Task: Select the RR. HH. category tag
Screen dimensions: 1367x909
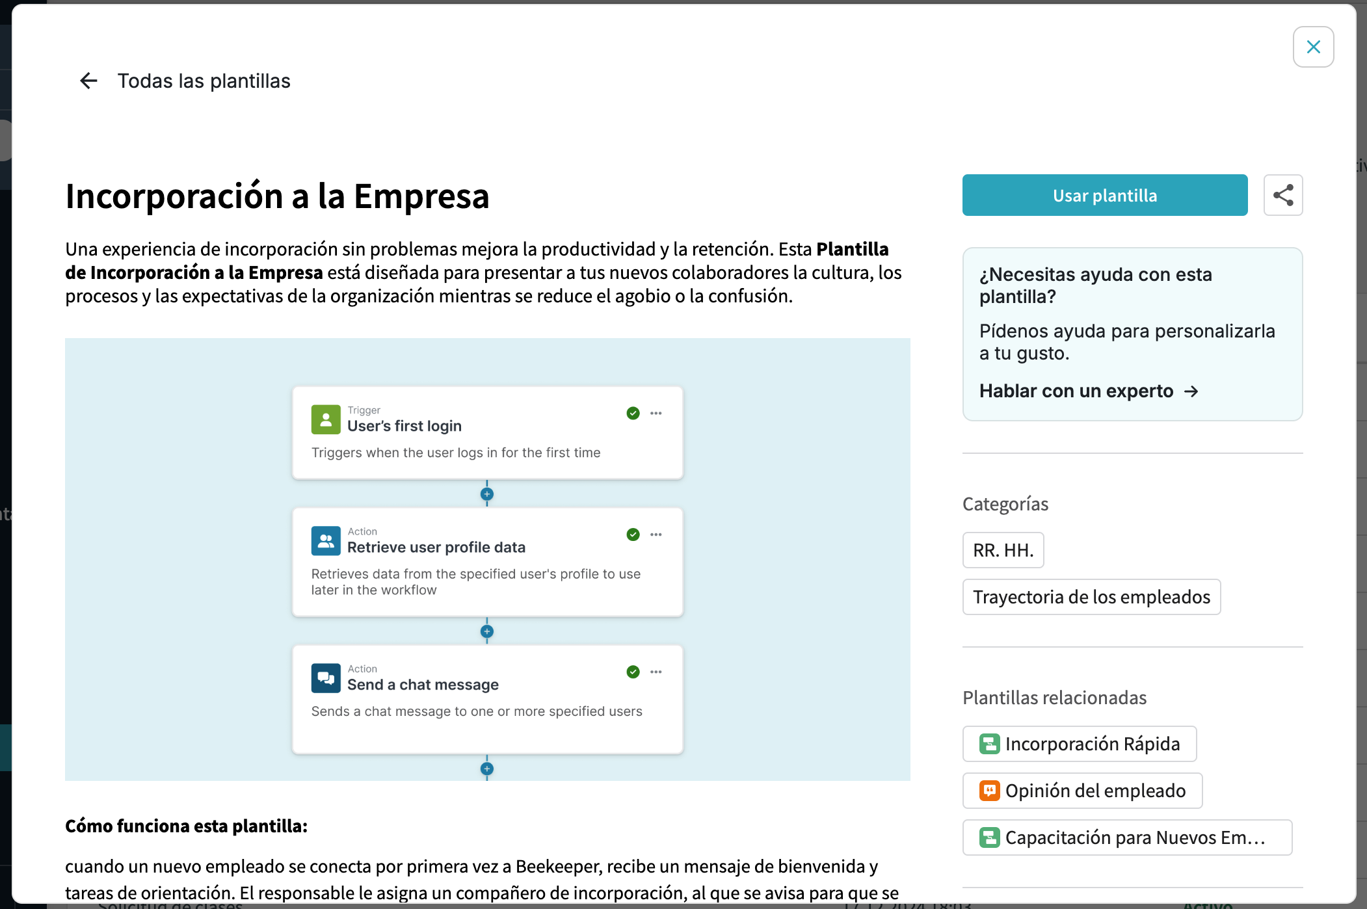Action: 1003,550
